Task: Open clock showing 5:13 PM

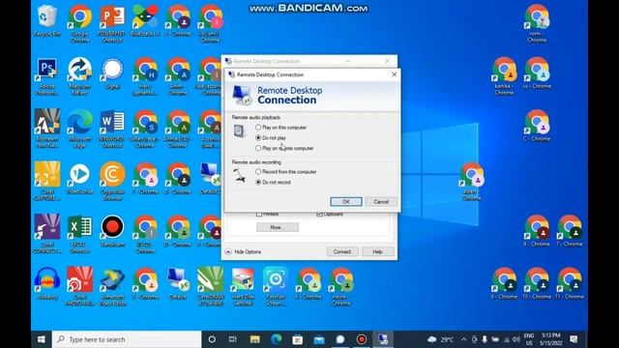Action: pyautogui.click(x=550, y=339)
